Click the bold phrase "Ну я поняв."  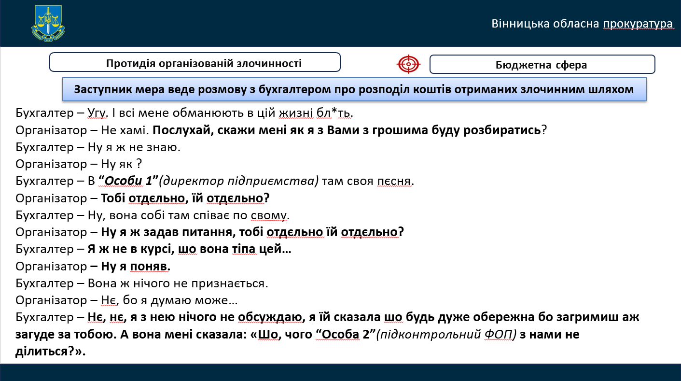coord(136,266)
